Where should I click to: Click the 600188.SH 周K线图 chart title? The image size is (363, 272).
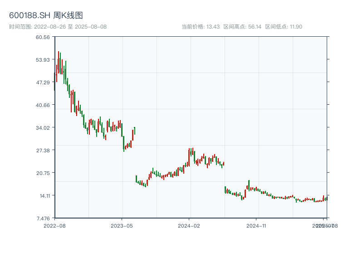(x=46, y=16)
